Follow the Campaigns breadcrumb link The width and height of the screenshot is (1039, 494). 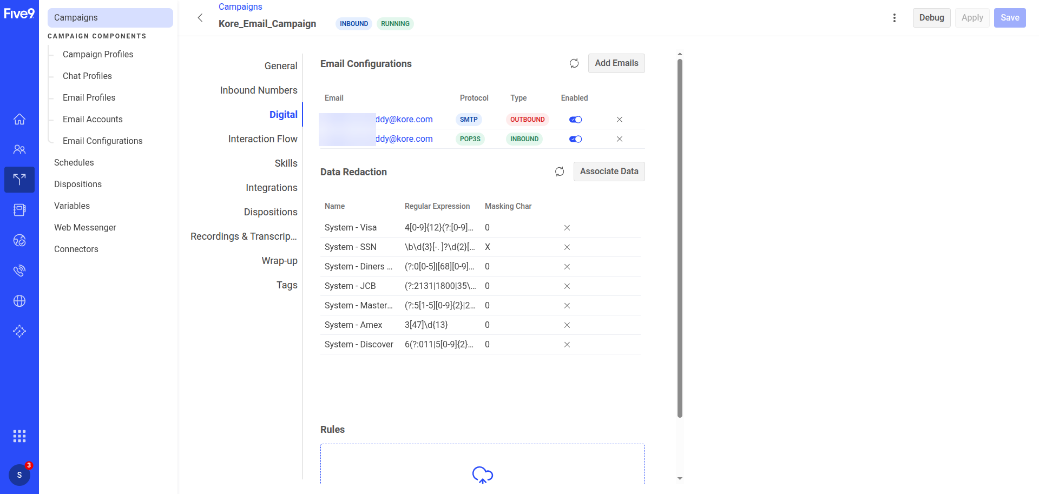(x=240, y=6)
